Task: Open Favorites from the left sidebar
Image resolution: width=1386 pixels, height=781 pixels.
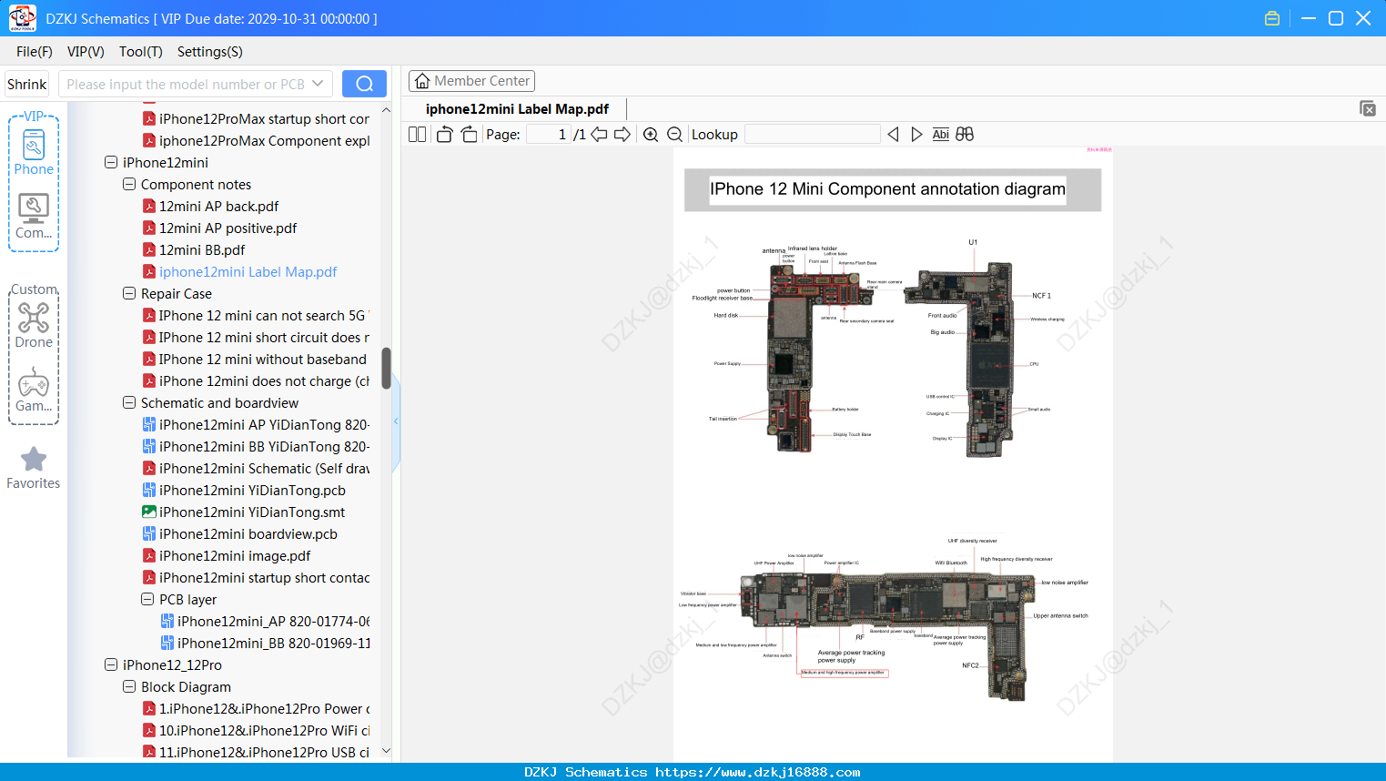Action: point(34,468)
